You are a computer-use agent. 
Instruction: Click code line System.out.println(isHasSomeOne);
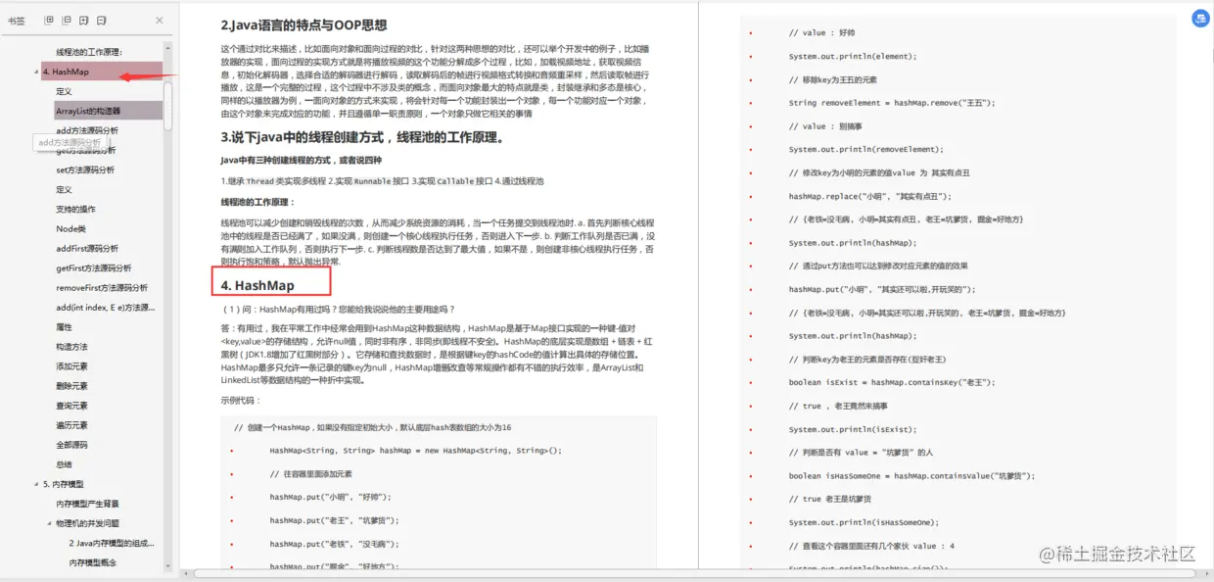click(x=864, y=522)
